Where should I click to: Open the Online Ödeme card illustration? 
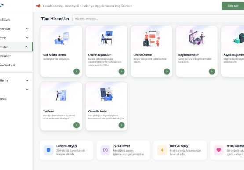click(151, 38)
